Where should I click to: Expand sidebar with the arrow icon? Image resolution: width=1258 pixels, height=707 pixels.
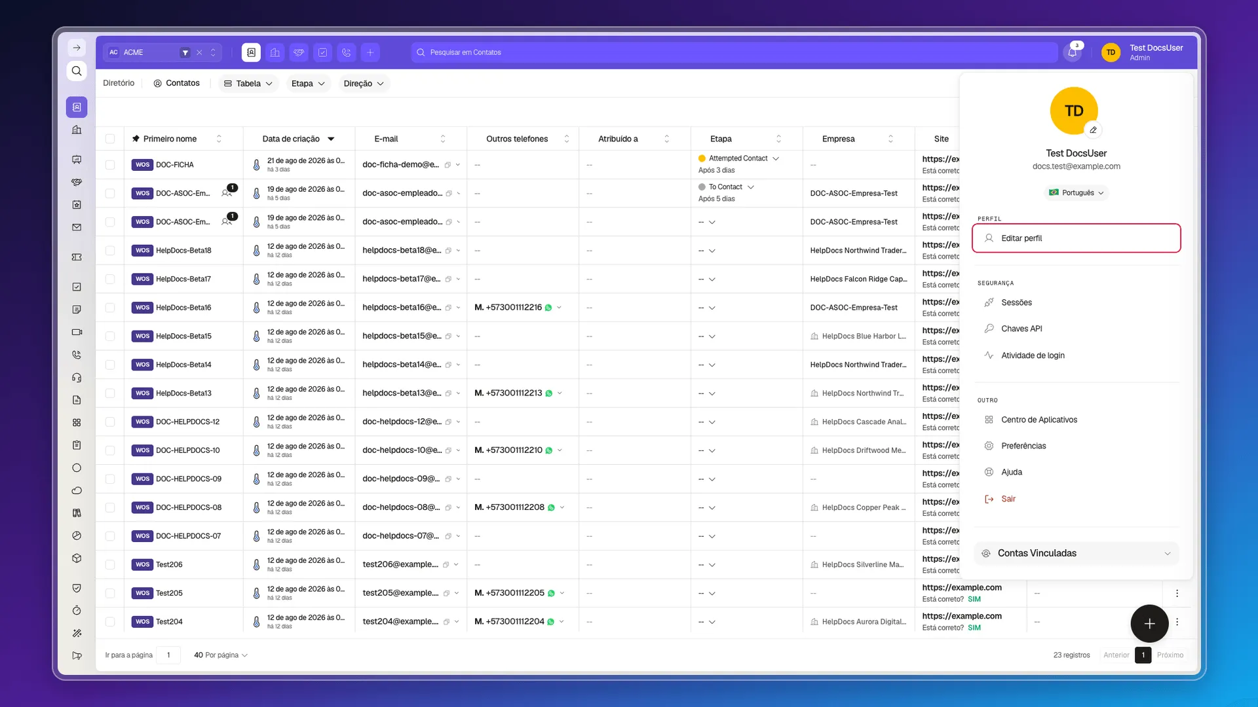tap(77, 48)
